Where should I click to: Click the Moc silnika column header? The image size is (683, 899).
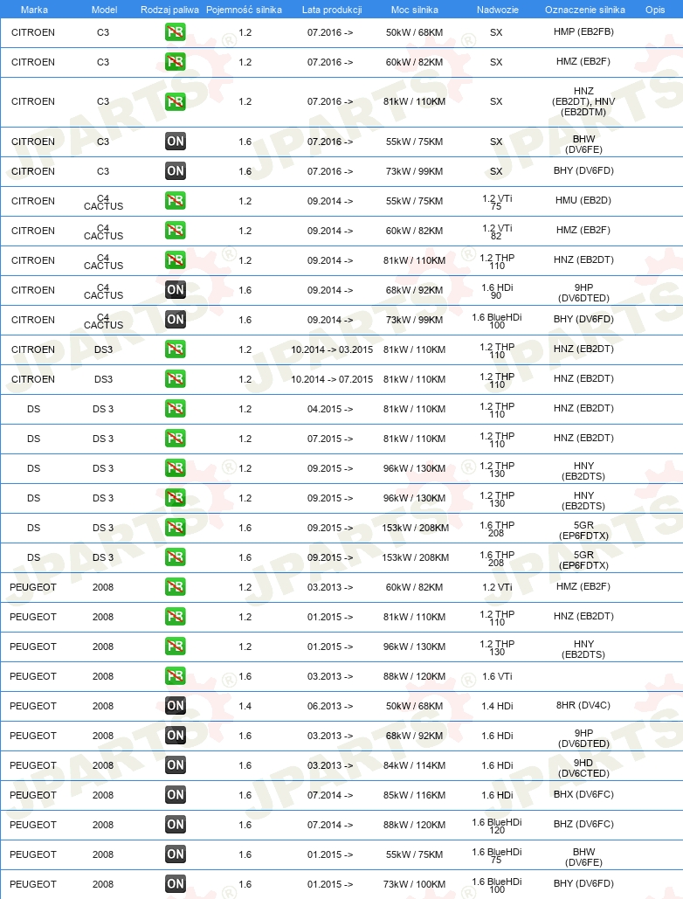tap(414, 10)
